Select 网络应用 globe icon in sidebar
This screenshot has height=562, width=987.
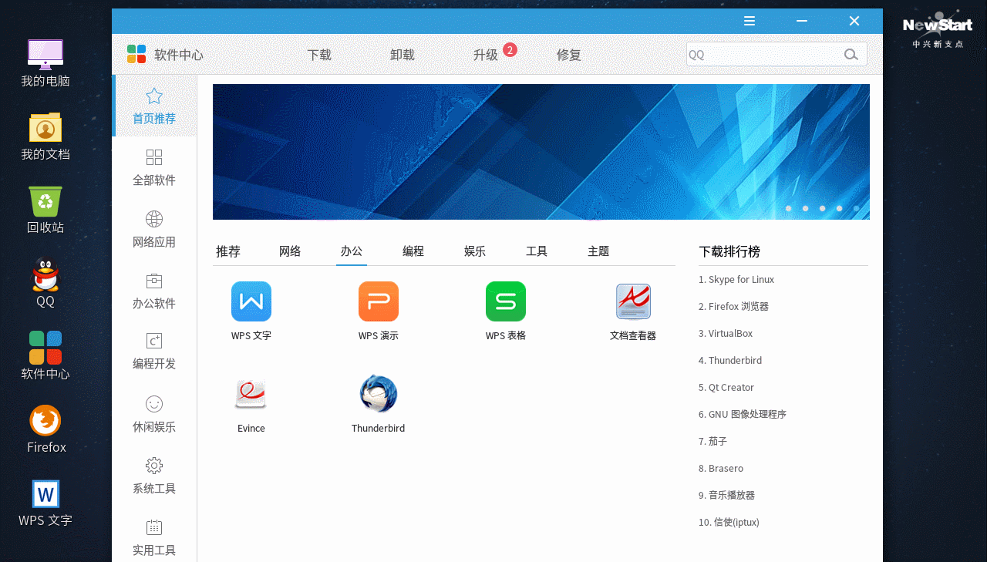click(x=154, y=219)
